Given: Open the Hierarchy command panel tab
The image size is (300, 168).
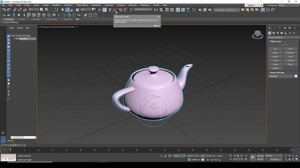Looking at the screenshot, I should click(x=280, y=28).
